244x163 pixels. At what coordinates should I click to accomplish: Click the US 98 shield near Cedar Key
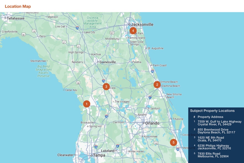tap(78, 83)
